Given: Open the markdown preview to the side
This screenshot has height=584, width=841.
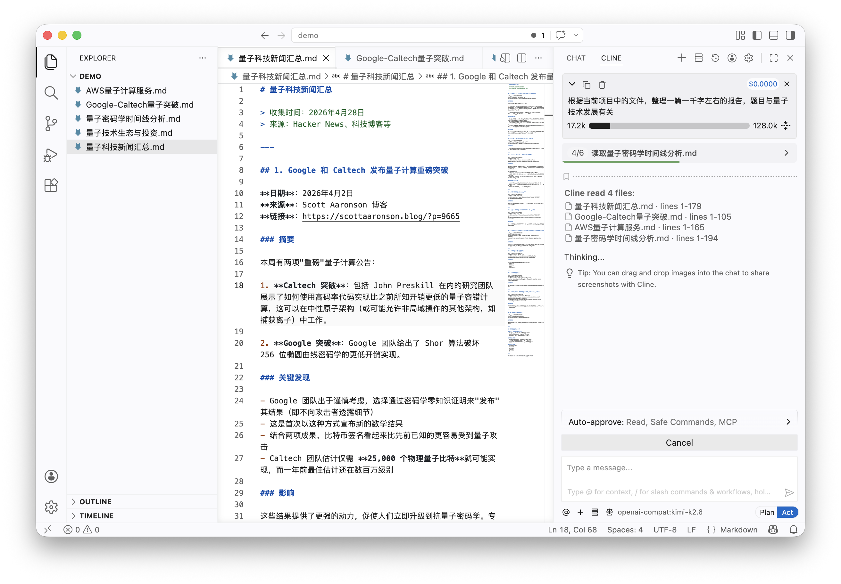Looking at the screenshot, I should click(505, 58).
